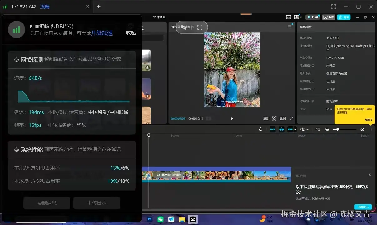This screenshot has width=377, height=225.
Task: Zoom out the timeline
Action: pos(327,129)
